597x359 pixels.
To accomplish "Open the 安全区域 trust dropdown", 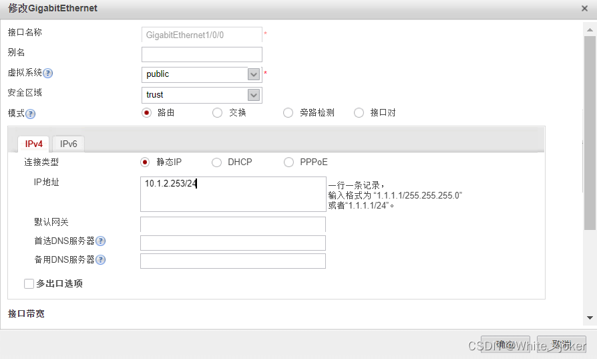I will point(254,95).
